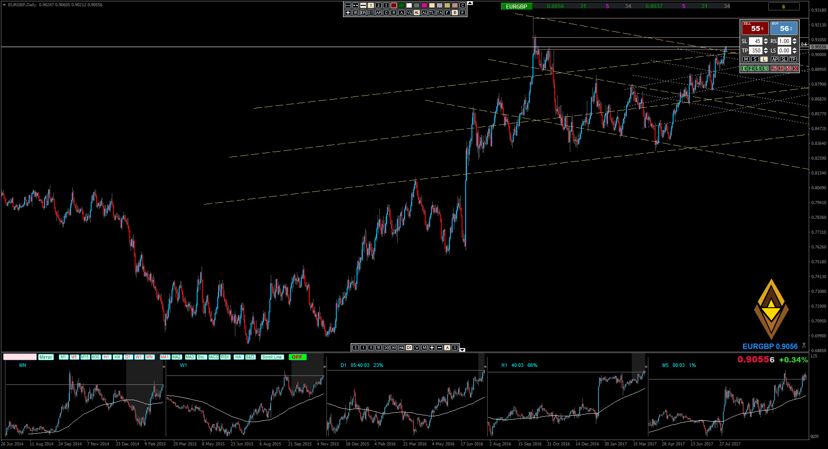Toggle the HA Heiken Ashi indicator

tap(238, 357)
